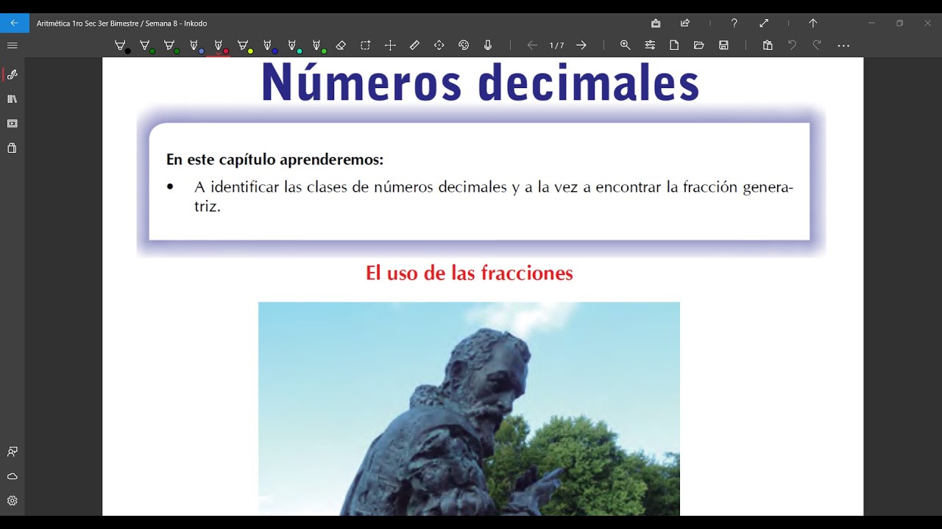The image size is (942, 529).
Task: Redo the last action
Action: tap(817, 46)
